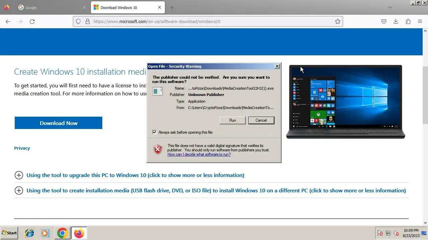Click the page vertical scrollbar thumb
Screen dimensions: 428x240
coord(425,94)
